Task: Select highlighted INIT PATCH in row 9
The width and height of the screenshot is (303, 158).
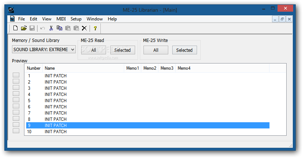Action: (56, 125)
